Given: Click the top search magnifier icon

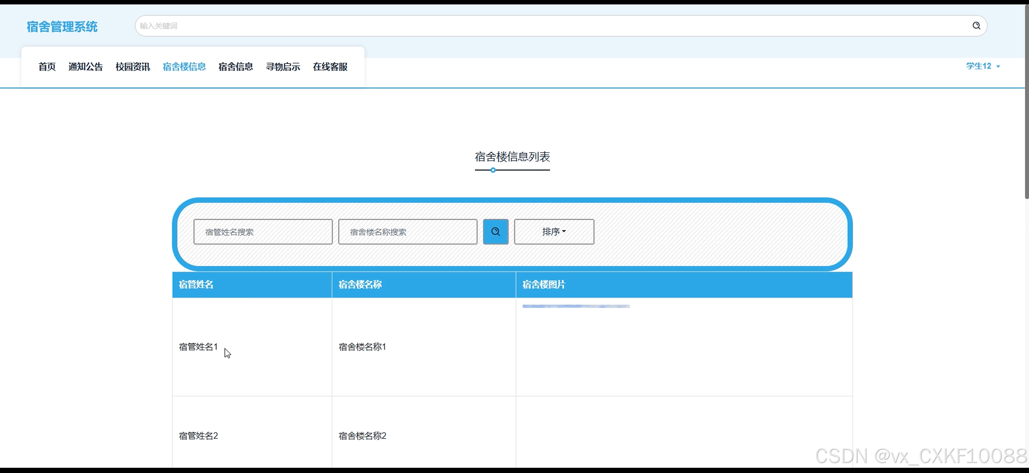Looking at the screenshot, I should click(x=976, y=26).
